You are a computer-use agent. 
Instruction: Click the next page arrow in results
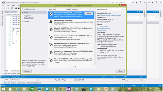pyautogui.click(x=75, y=66)
